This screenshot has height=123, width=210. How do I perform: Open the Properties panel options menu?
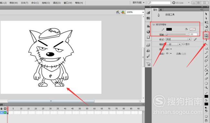(x=201, y=10)
